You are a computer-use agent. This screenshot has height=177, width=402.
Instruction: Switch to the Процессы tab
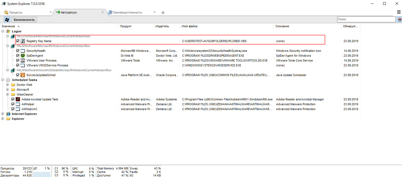pyautogui.click(x=16, y=12)
